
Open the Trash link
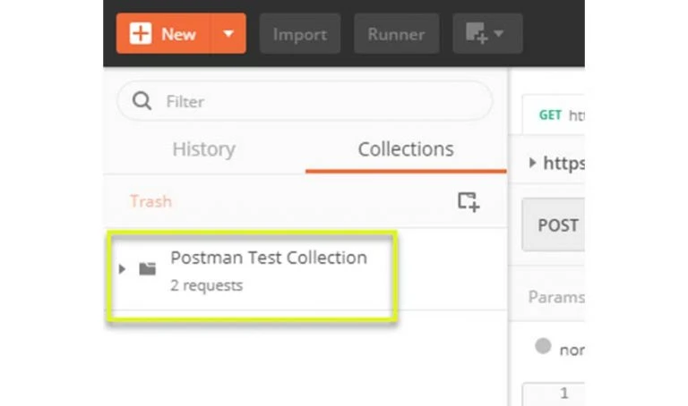[x=150, y=201]
